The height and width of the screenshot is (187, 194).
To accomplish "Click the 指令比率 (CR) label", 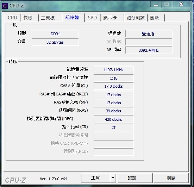I will (75, 127).
